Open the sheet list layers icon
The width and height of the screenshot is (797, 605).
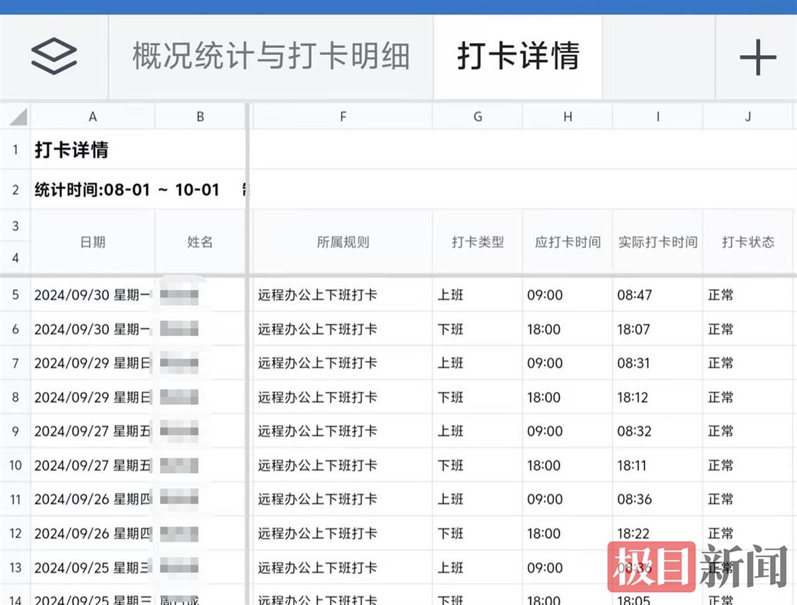(x=54, y=56)
